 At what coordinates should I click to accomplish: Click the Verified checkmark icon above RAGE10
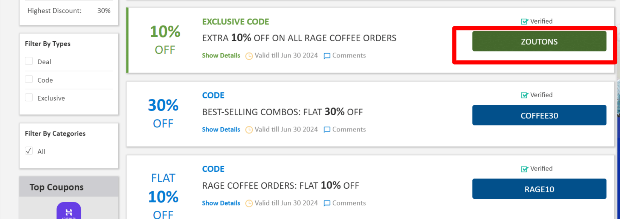point(524,169)
